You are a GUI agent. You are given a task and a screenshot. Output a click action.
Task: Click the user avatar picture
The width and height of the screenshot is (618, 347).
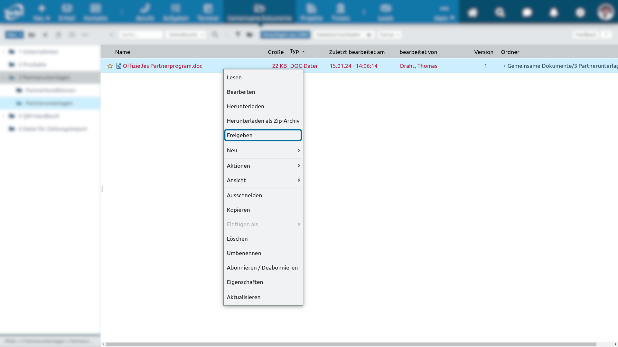(x=605, y=12)
